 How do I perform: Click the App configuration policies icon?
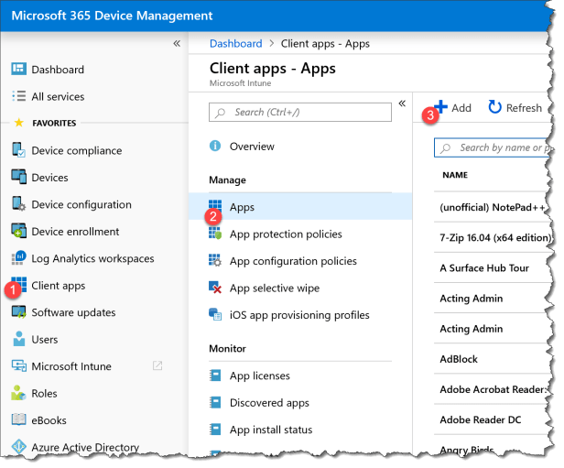pyautogui.click(x=215, y=260)
